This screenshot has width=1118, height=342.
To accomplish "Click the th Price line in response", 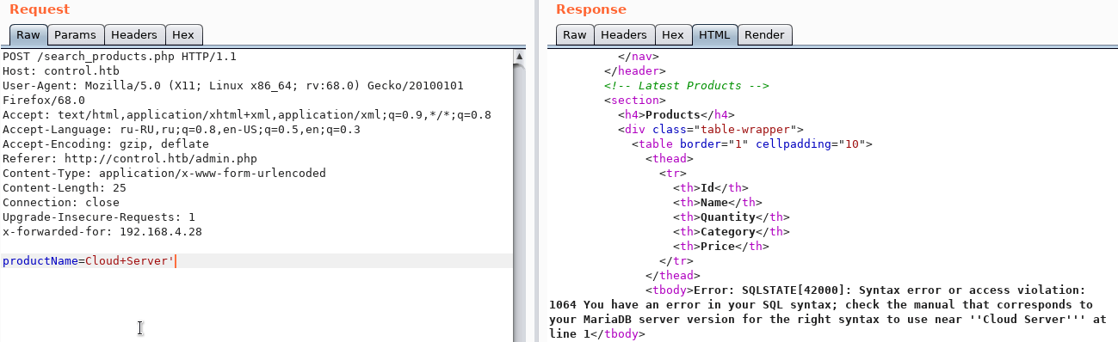I will (721, 247).
